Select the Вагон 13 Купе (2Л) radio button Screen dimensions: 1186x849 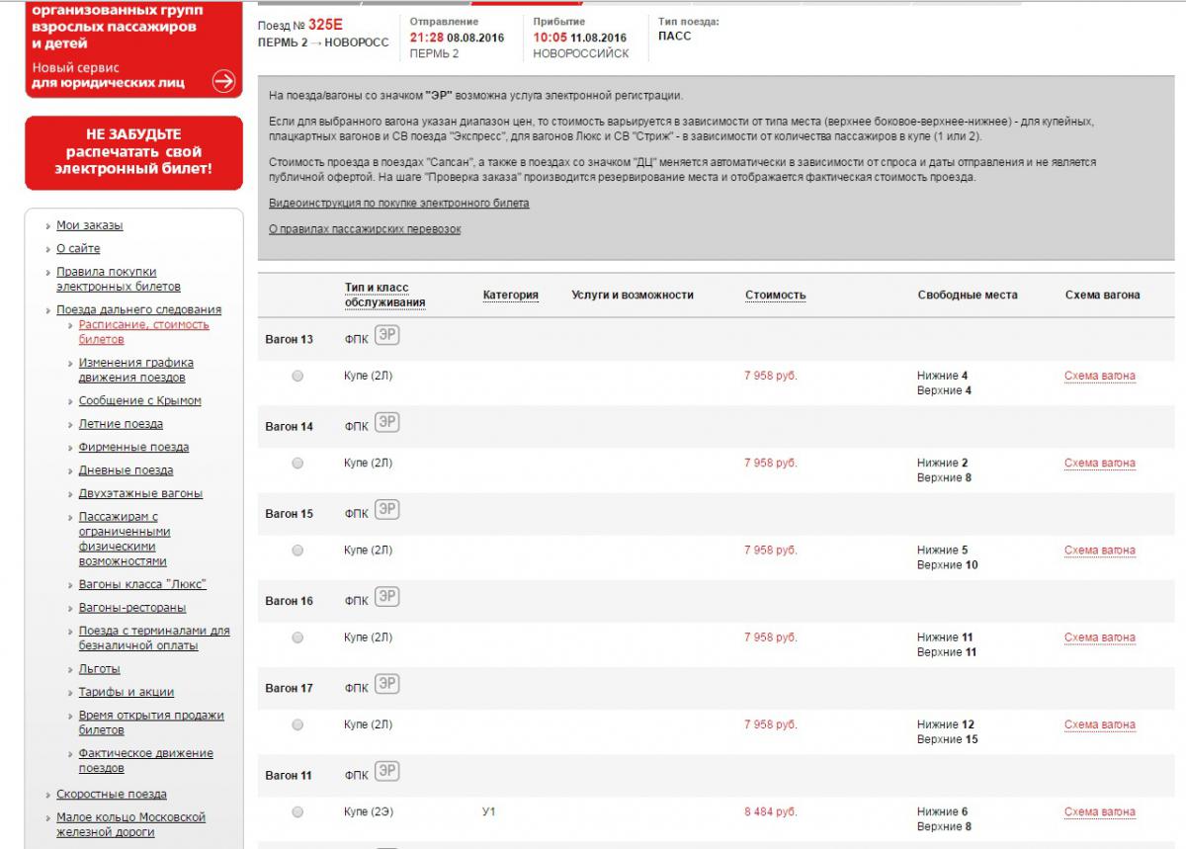297,377
